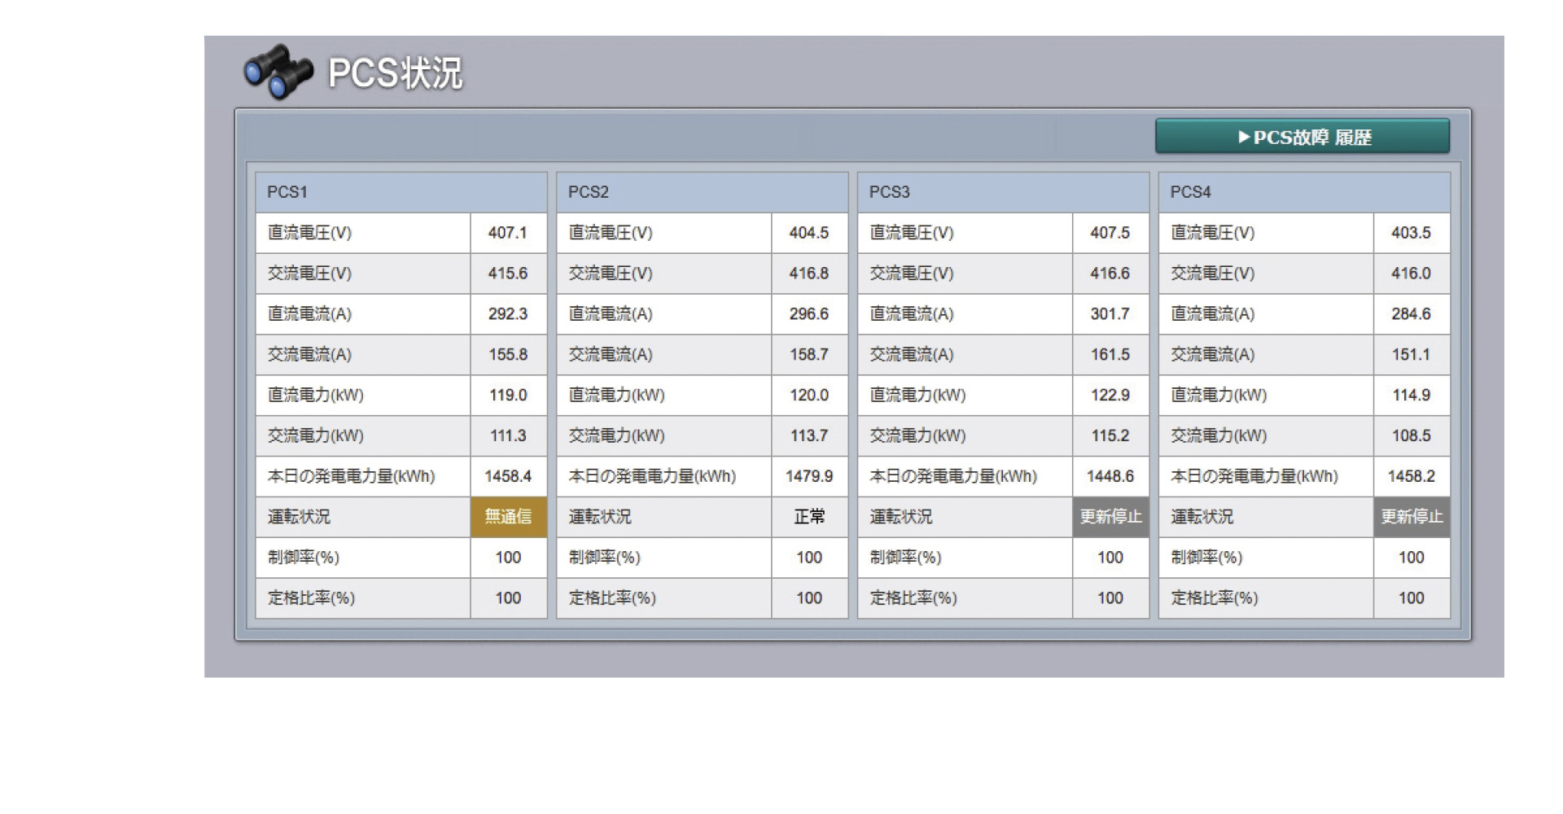This screenshot has height=814, width=1563.
Task: Click the 運転状況 label in PCS3
Action: [x=901, y=517]
